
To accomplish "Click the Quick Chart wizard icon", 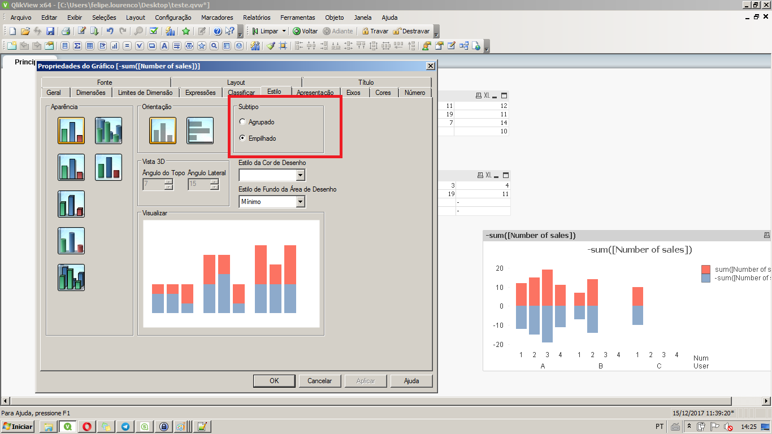I will (170, 31).
